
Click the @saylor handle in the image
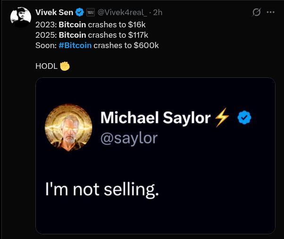coord(129,138)
